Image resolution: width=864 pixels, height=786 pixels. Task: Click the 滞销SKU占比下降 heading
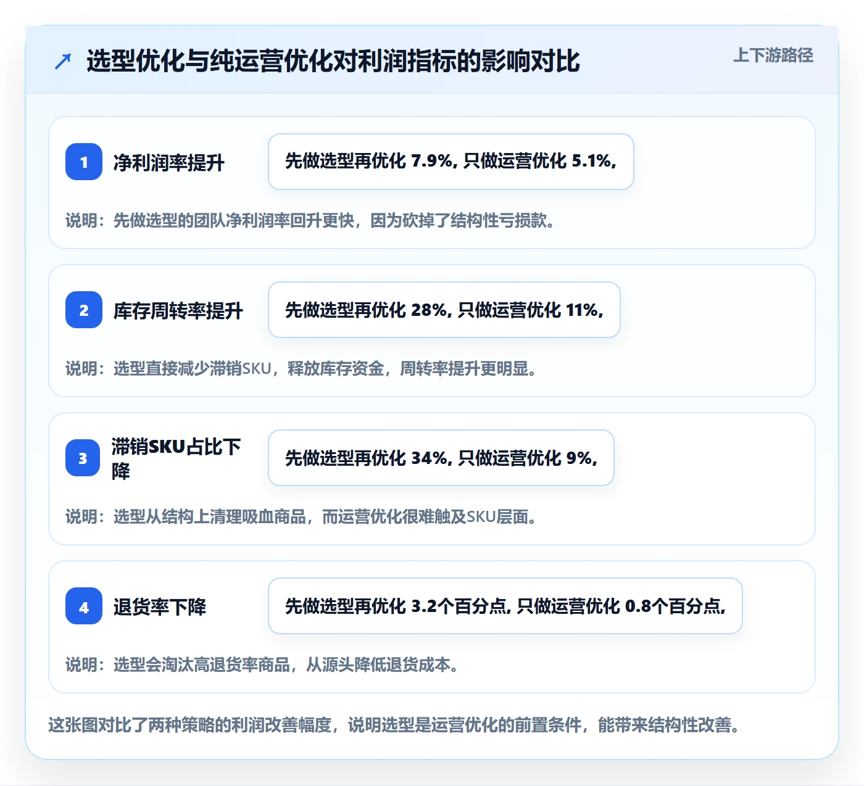tap(177, 458)
